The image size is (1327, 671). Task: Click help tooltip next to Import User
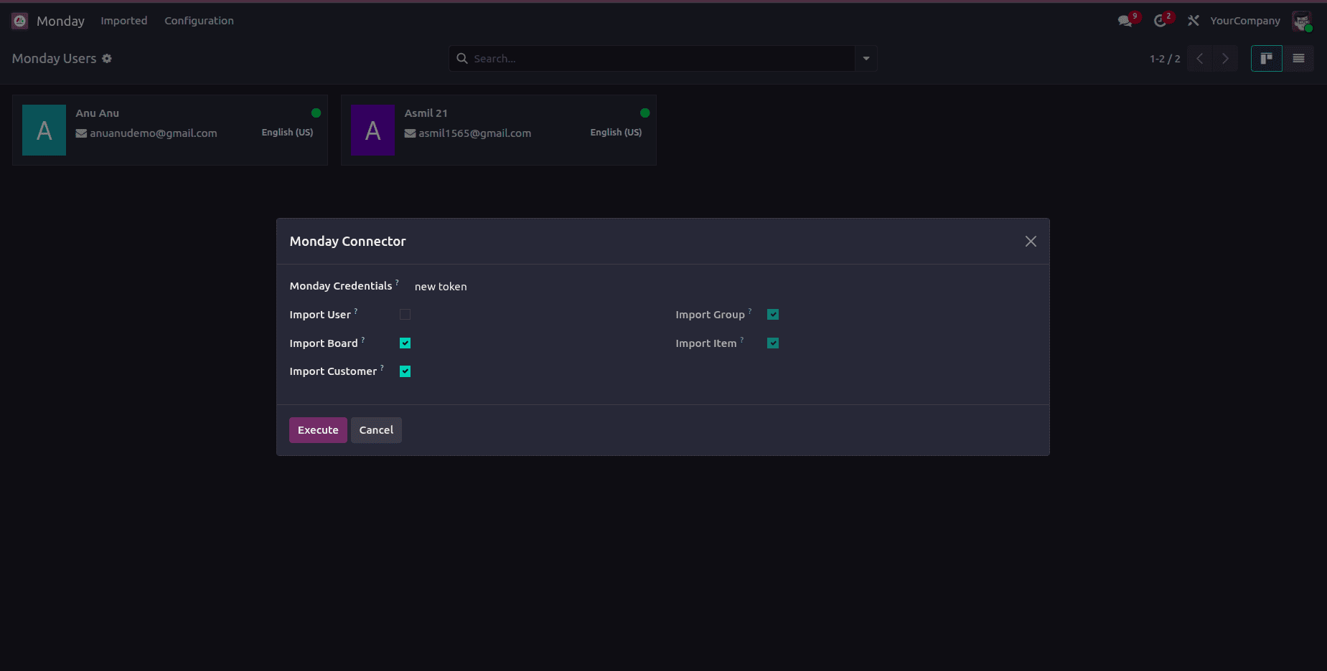pos(356,311)
